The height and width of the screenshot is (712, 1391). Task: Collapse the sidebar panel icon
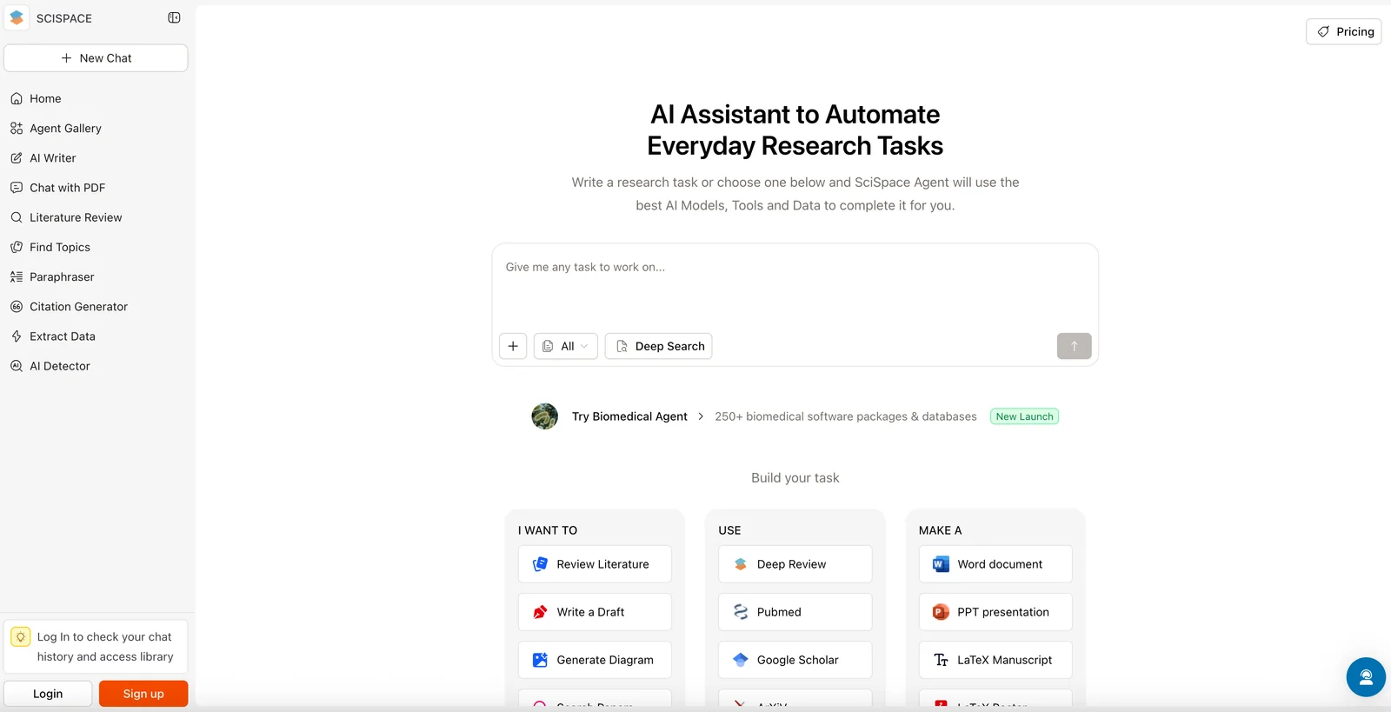tap(174, 17)
